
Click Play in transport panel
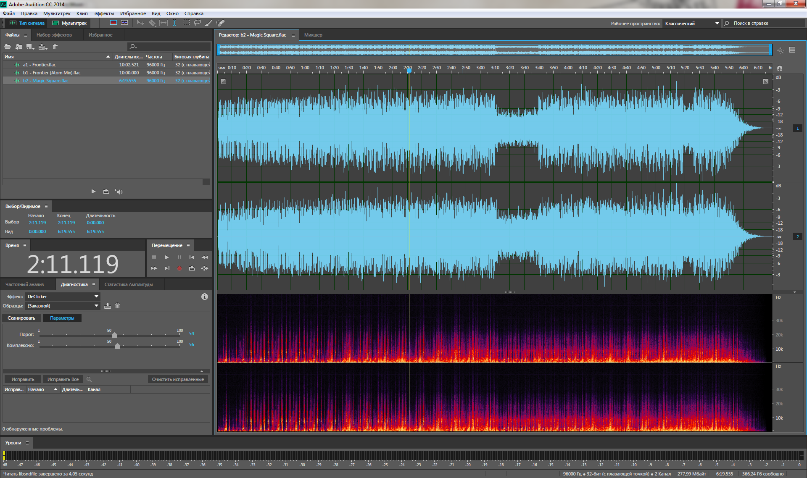166,257
